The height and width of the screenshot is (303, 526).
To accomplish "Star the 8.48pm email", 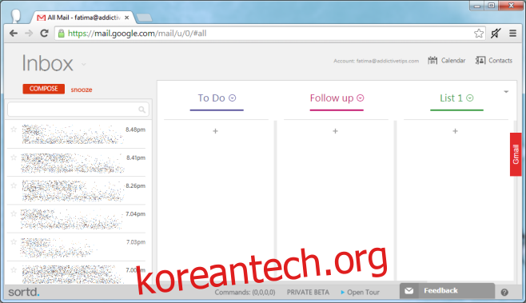I will pyautogui.click(x=14, y=130).
